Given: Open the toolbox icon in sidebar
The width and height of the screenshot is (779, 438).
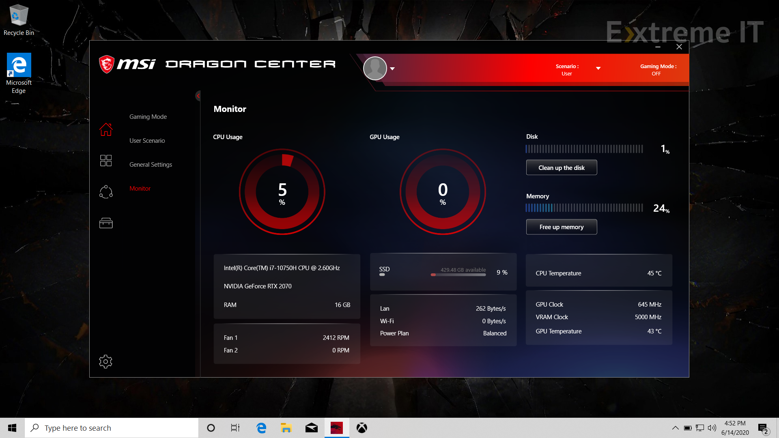Looking at the screenshot, I should pos(106,223).
